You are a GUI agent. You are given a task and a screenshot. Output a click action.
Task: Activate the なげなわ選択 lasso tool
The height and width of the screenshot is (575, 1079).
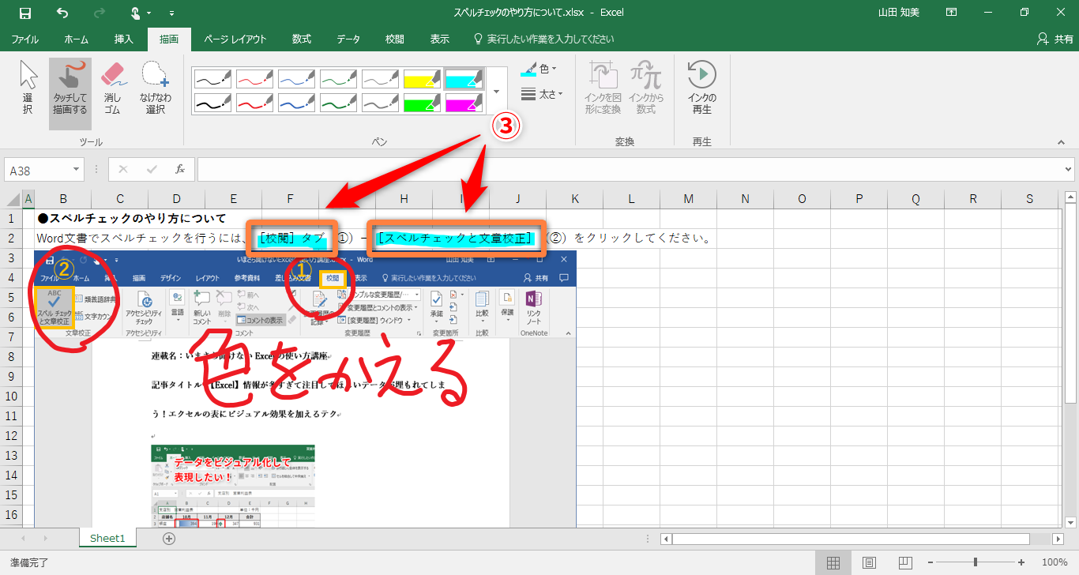click(x=155, y=88)
